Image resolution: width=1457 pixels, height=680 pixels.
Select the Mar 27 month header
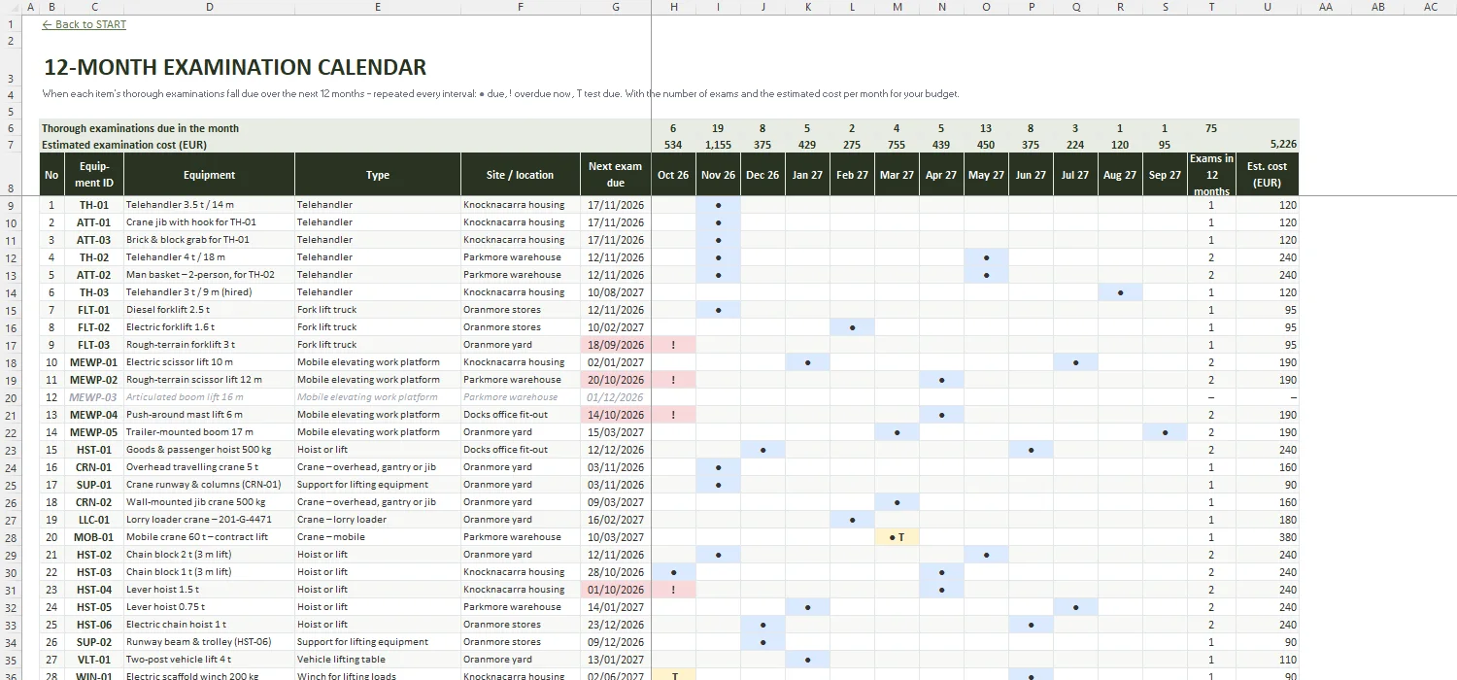897,175
